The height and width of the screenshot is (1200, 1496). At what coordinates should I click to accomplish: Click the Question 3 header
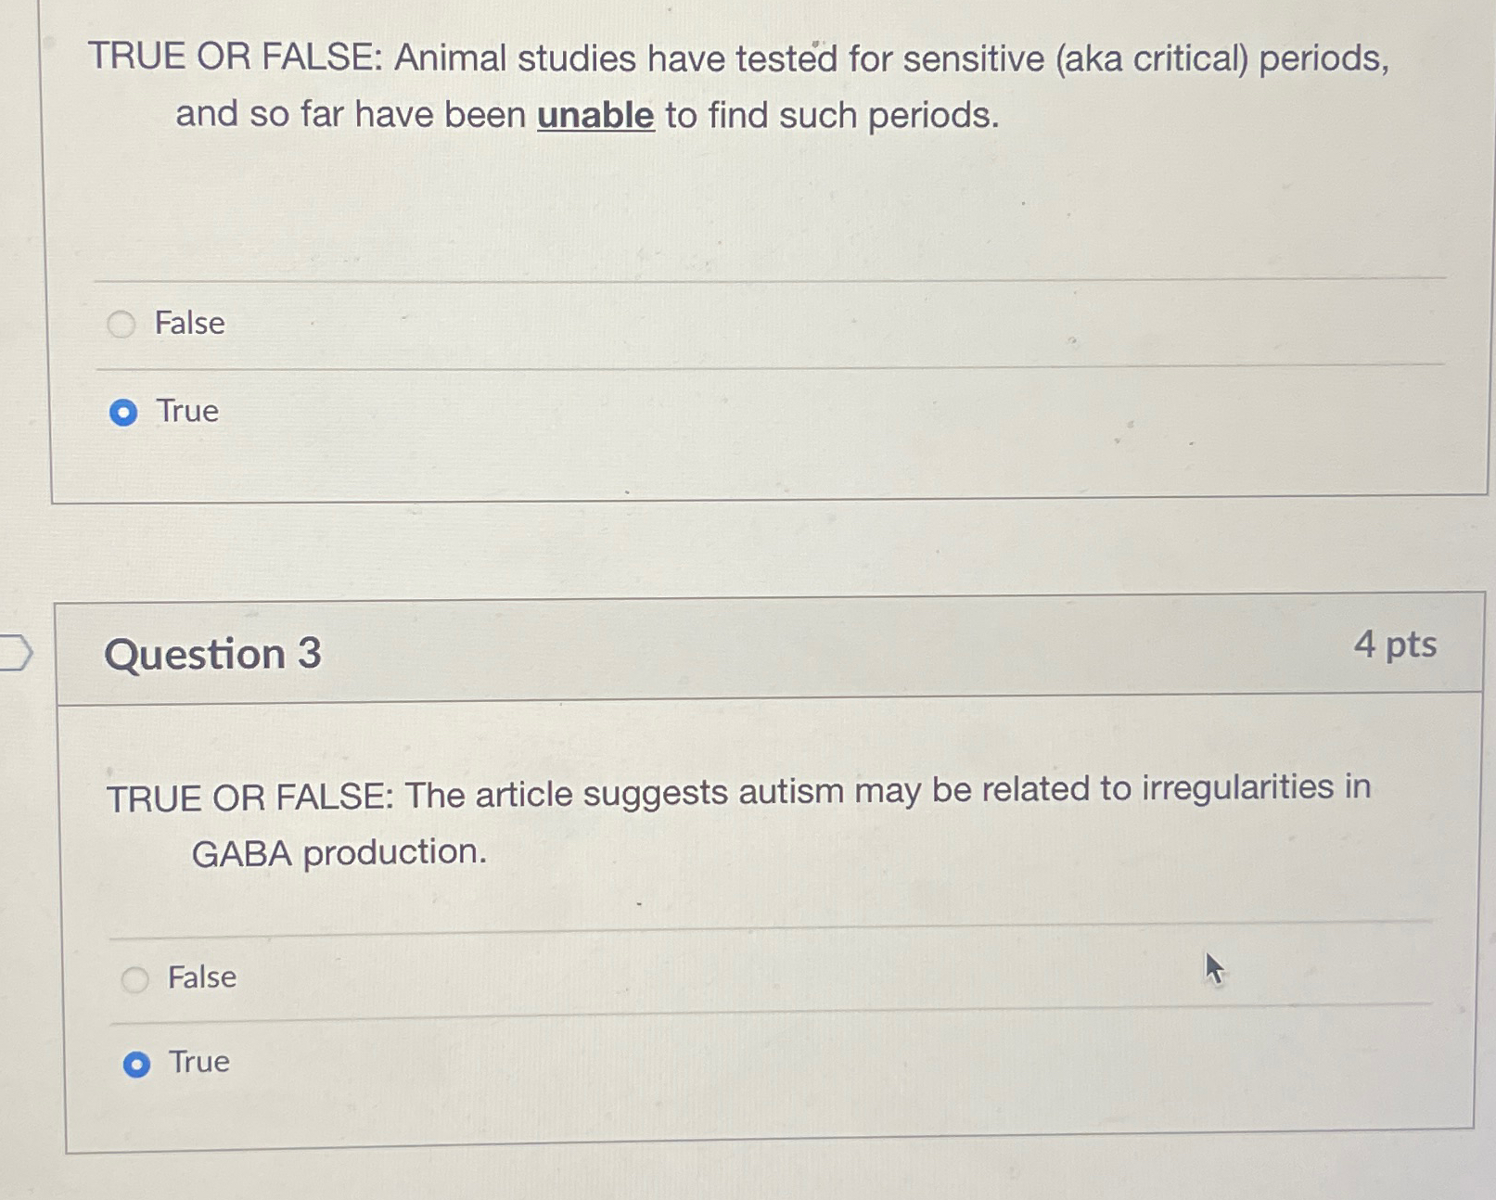coord(212,656)
